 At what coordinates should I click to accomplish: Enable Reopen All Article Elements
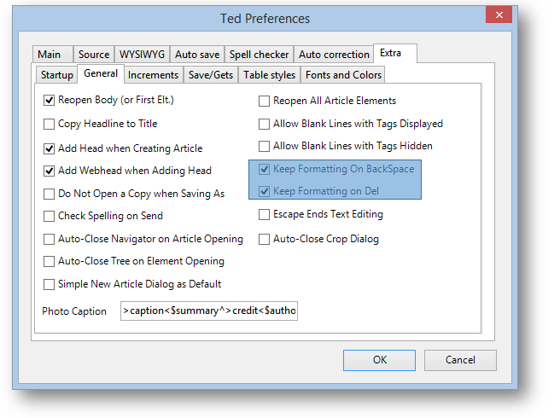pos(264,101)
